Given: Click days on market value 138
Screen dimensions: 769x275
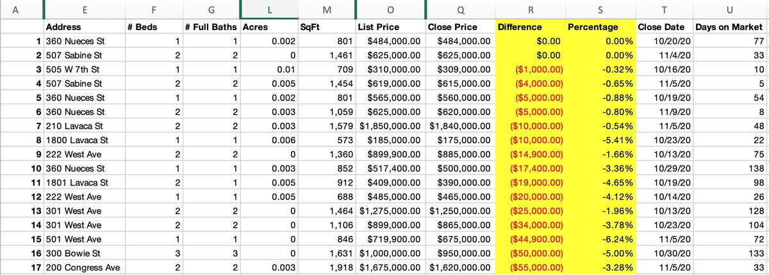Looking at the screenshot, I should point(731,168).
